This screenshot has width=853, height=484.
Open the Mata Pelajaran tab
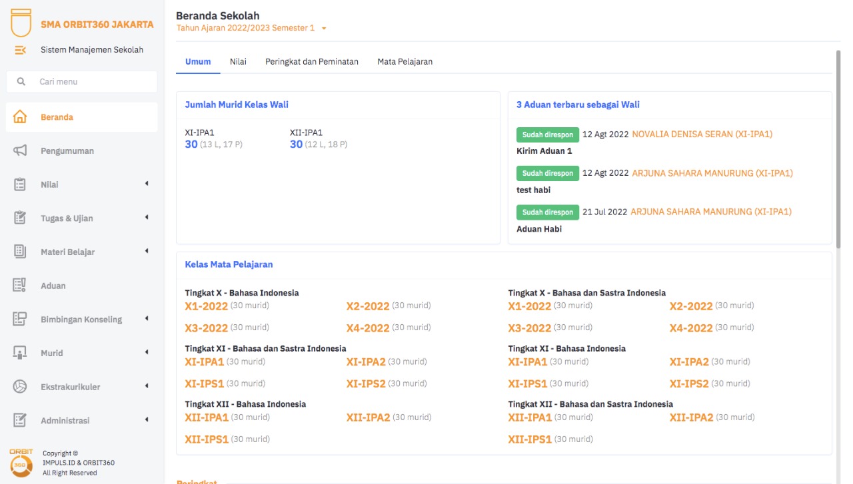coord(405,62)
